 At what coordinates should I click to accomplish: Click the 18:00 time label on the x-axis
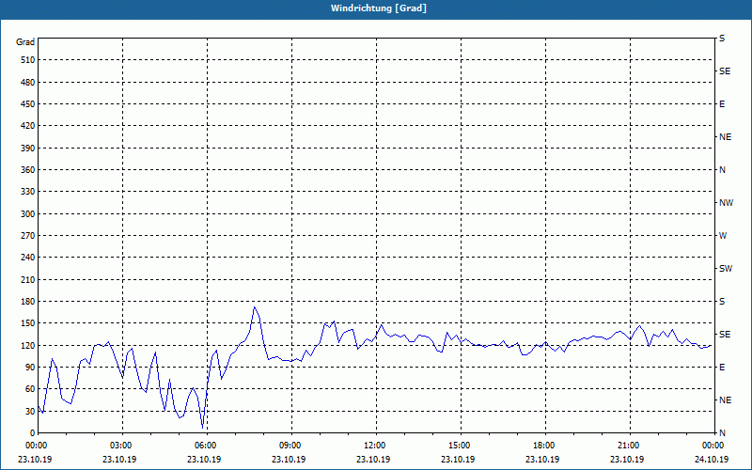point(545,446)
